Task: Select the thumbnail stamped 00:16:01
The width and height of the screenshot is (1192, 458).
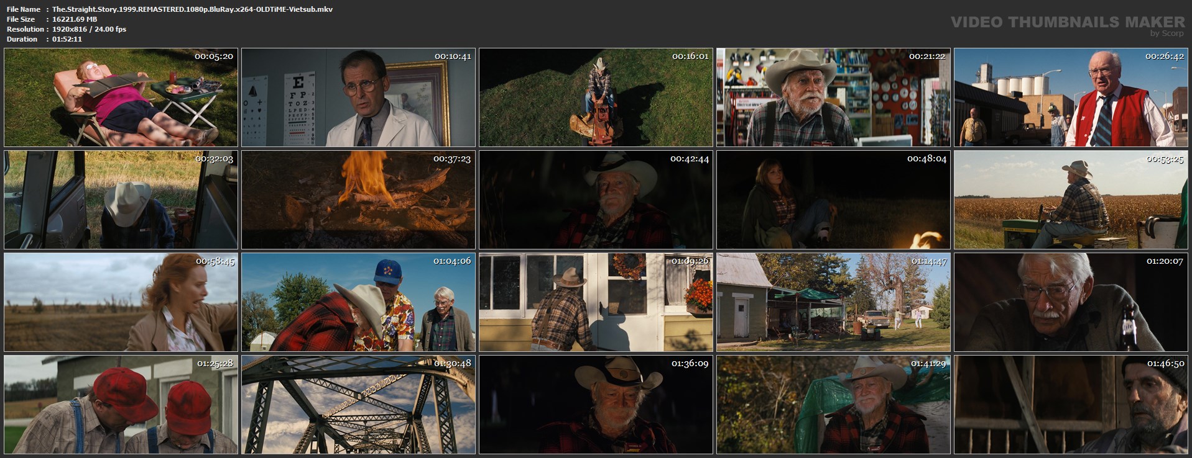Action: 596,97
